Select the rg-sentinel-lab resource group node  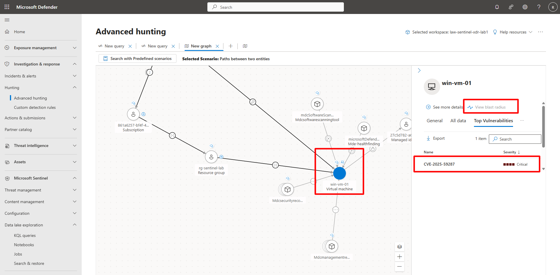211,157
